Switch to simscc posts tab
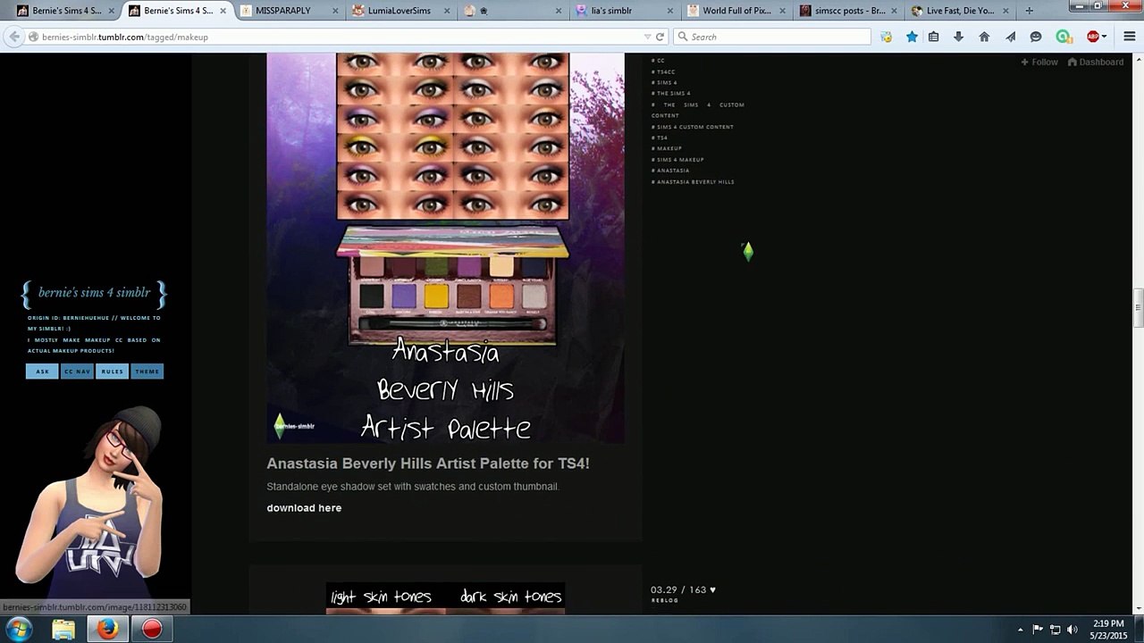The image size is (1144, 643). [x=847, y=11]
